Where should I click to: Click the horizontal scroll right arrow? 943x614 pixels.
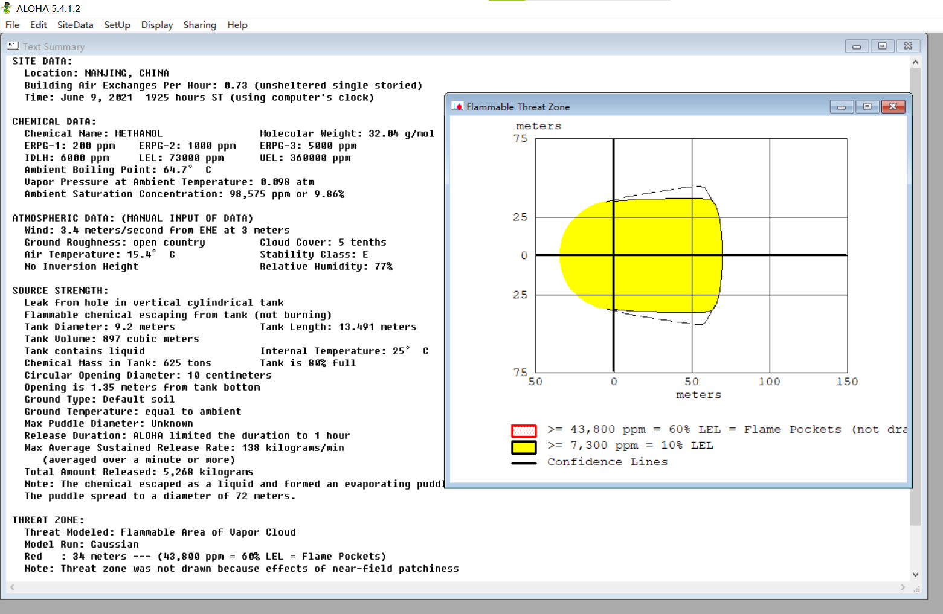coord(903,587)
